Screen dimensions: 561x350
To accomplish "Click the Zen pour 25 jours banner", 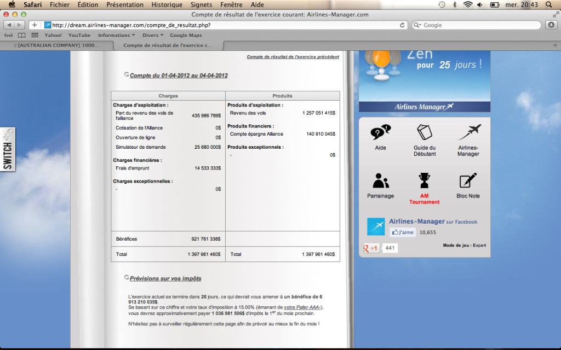I will tap(425, 81).
